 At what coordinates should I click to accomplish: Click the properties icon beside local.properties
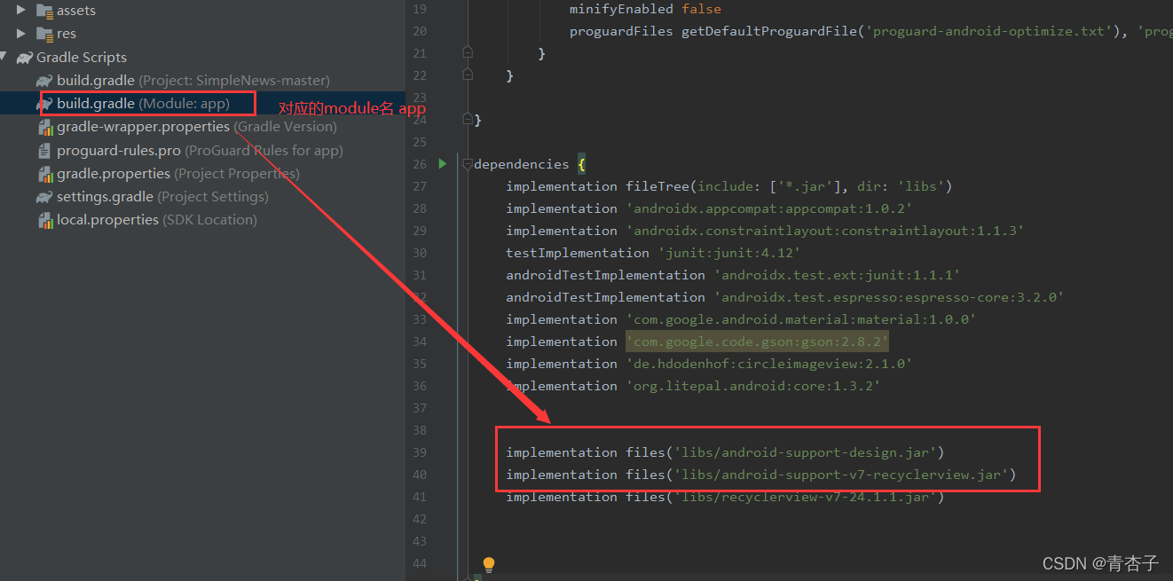(46, 219)
